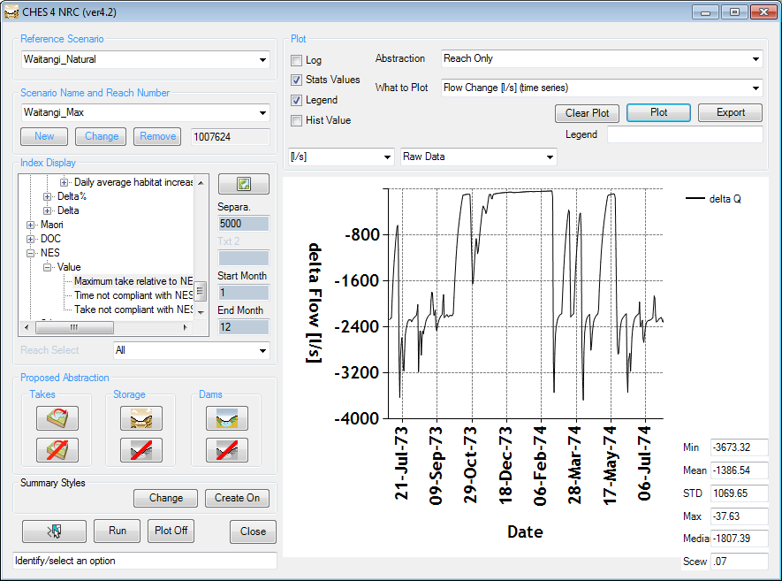Click the map icon button above Separa.

[x=243, y=185]
